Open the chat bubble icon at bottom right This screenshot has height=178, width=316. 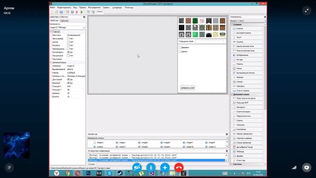[x=307, y=168]
